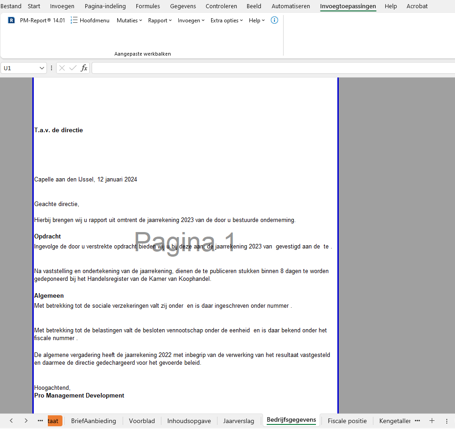Viewport: 455px width, 429px height.
Task: Add a new sheet with plus icon
Action: (432, 421)
